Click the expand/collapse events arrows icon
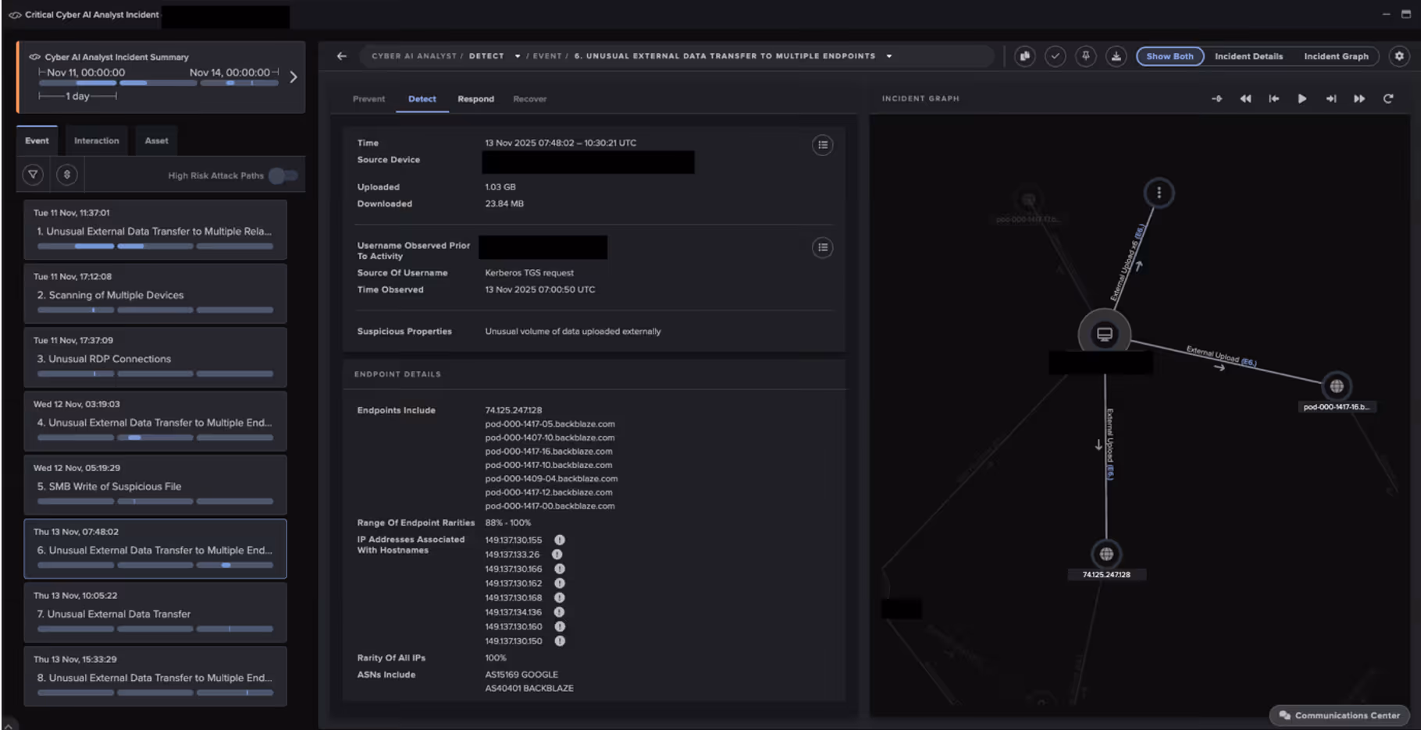 point(67,175)
